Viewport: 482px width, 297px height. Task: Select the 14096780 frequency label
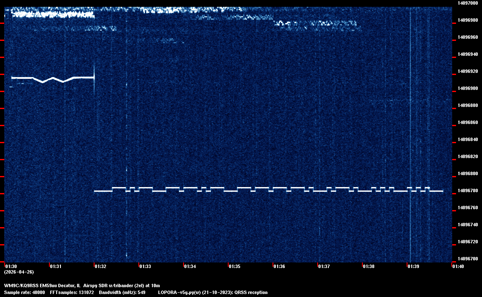click(x=467, y=191)
